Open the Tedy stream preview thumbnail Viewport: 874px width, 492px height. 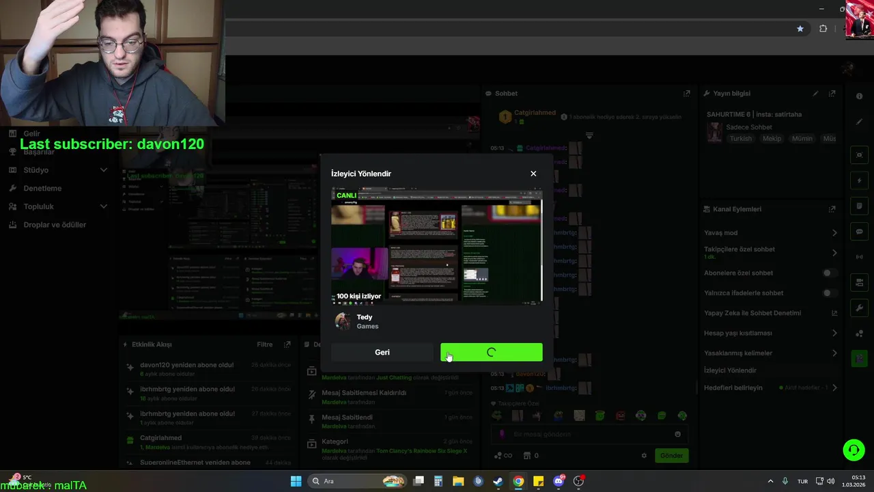437,245
